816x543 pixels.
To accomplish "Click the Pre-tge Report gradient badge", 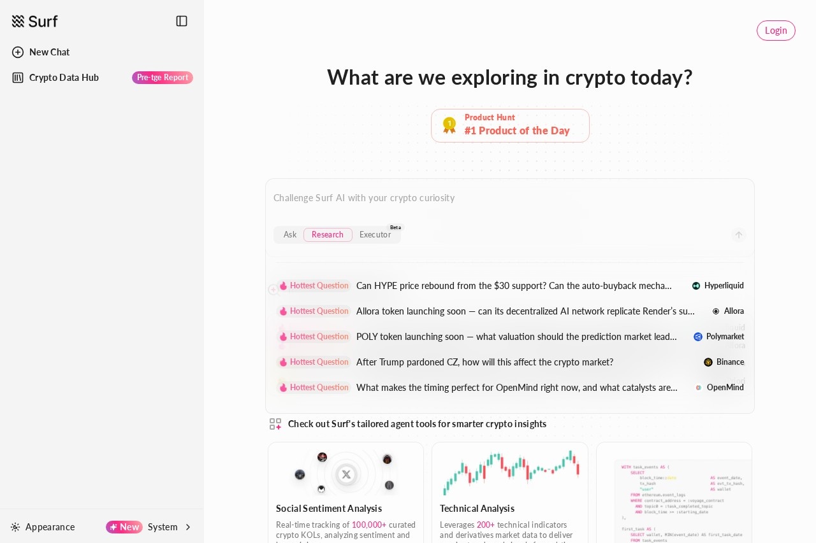I will pos(163,78).
